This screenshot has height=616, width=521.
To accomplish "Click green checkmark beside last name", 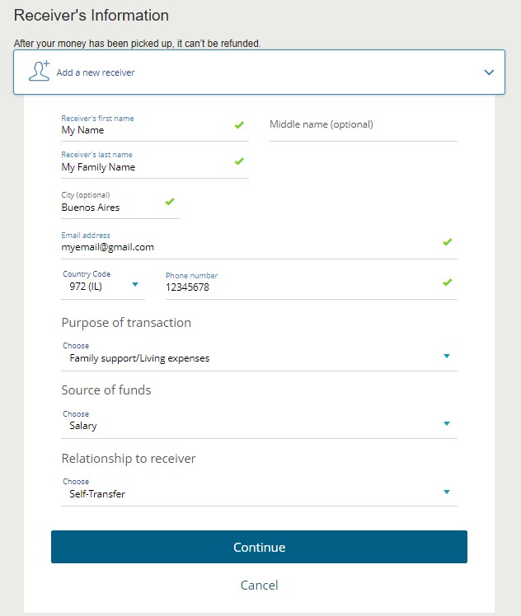I will point(239,161).
